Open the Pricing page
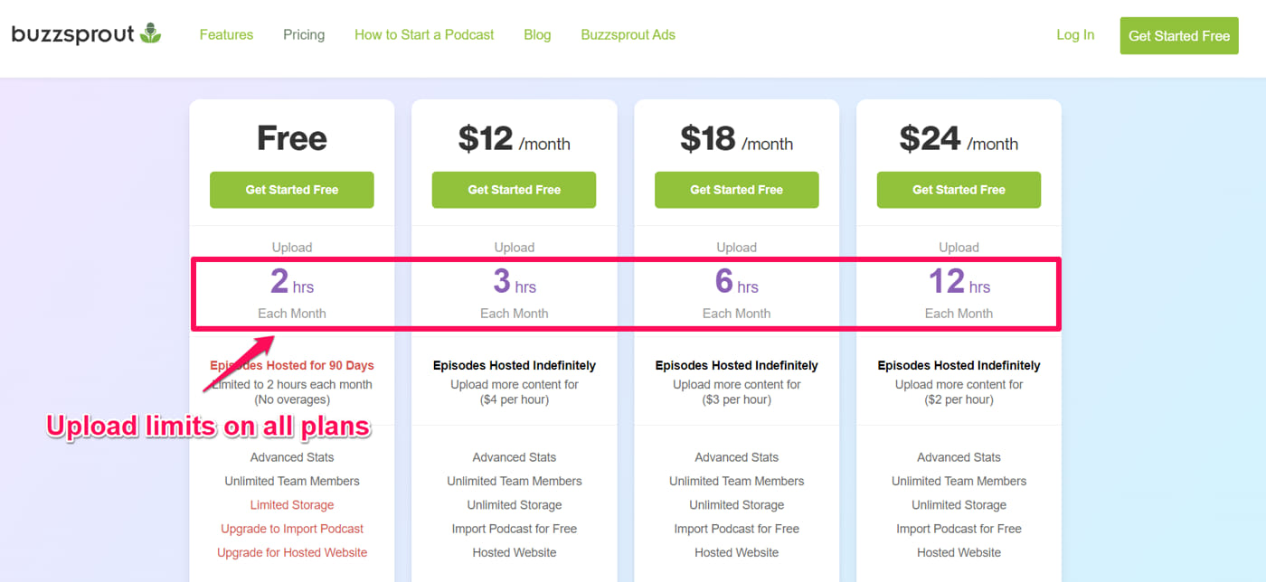 pos(303,34)
